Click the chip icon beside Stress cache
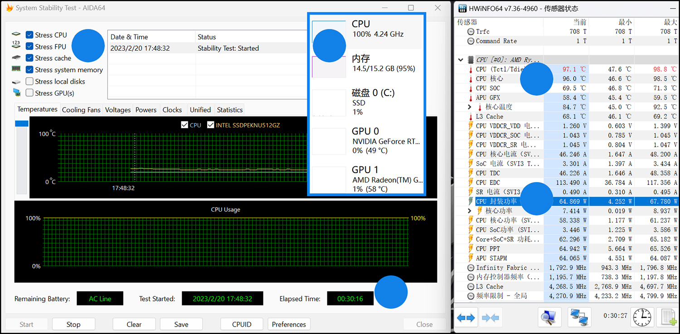 16,58
